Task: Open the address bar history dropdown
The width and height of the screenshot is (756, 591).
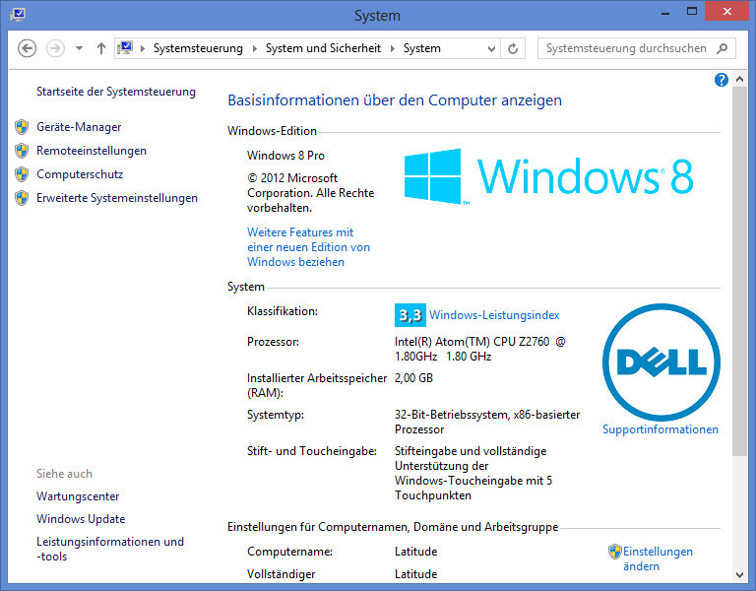Action: pos(491,48)
